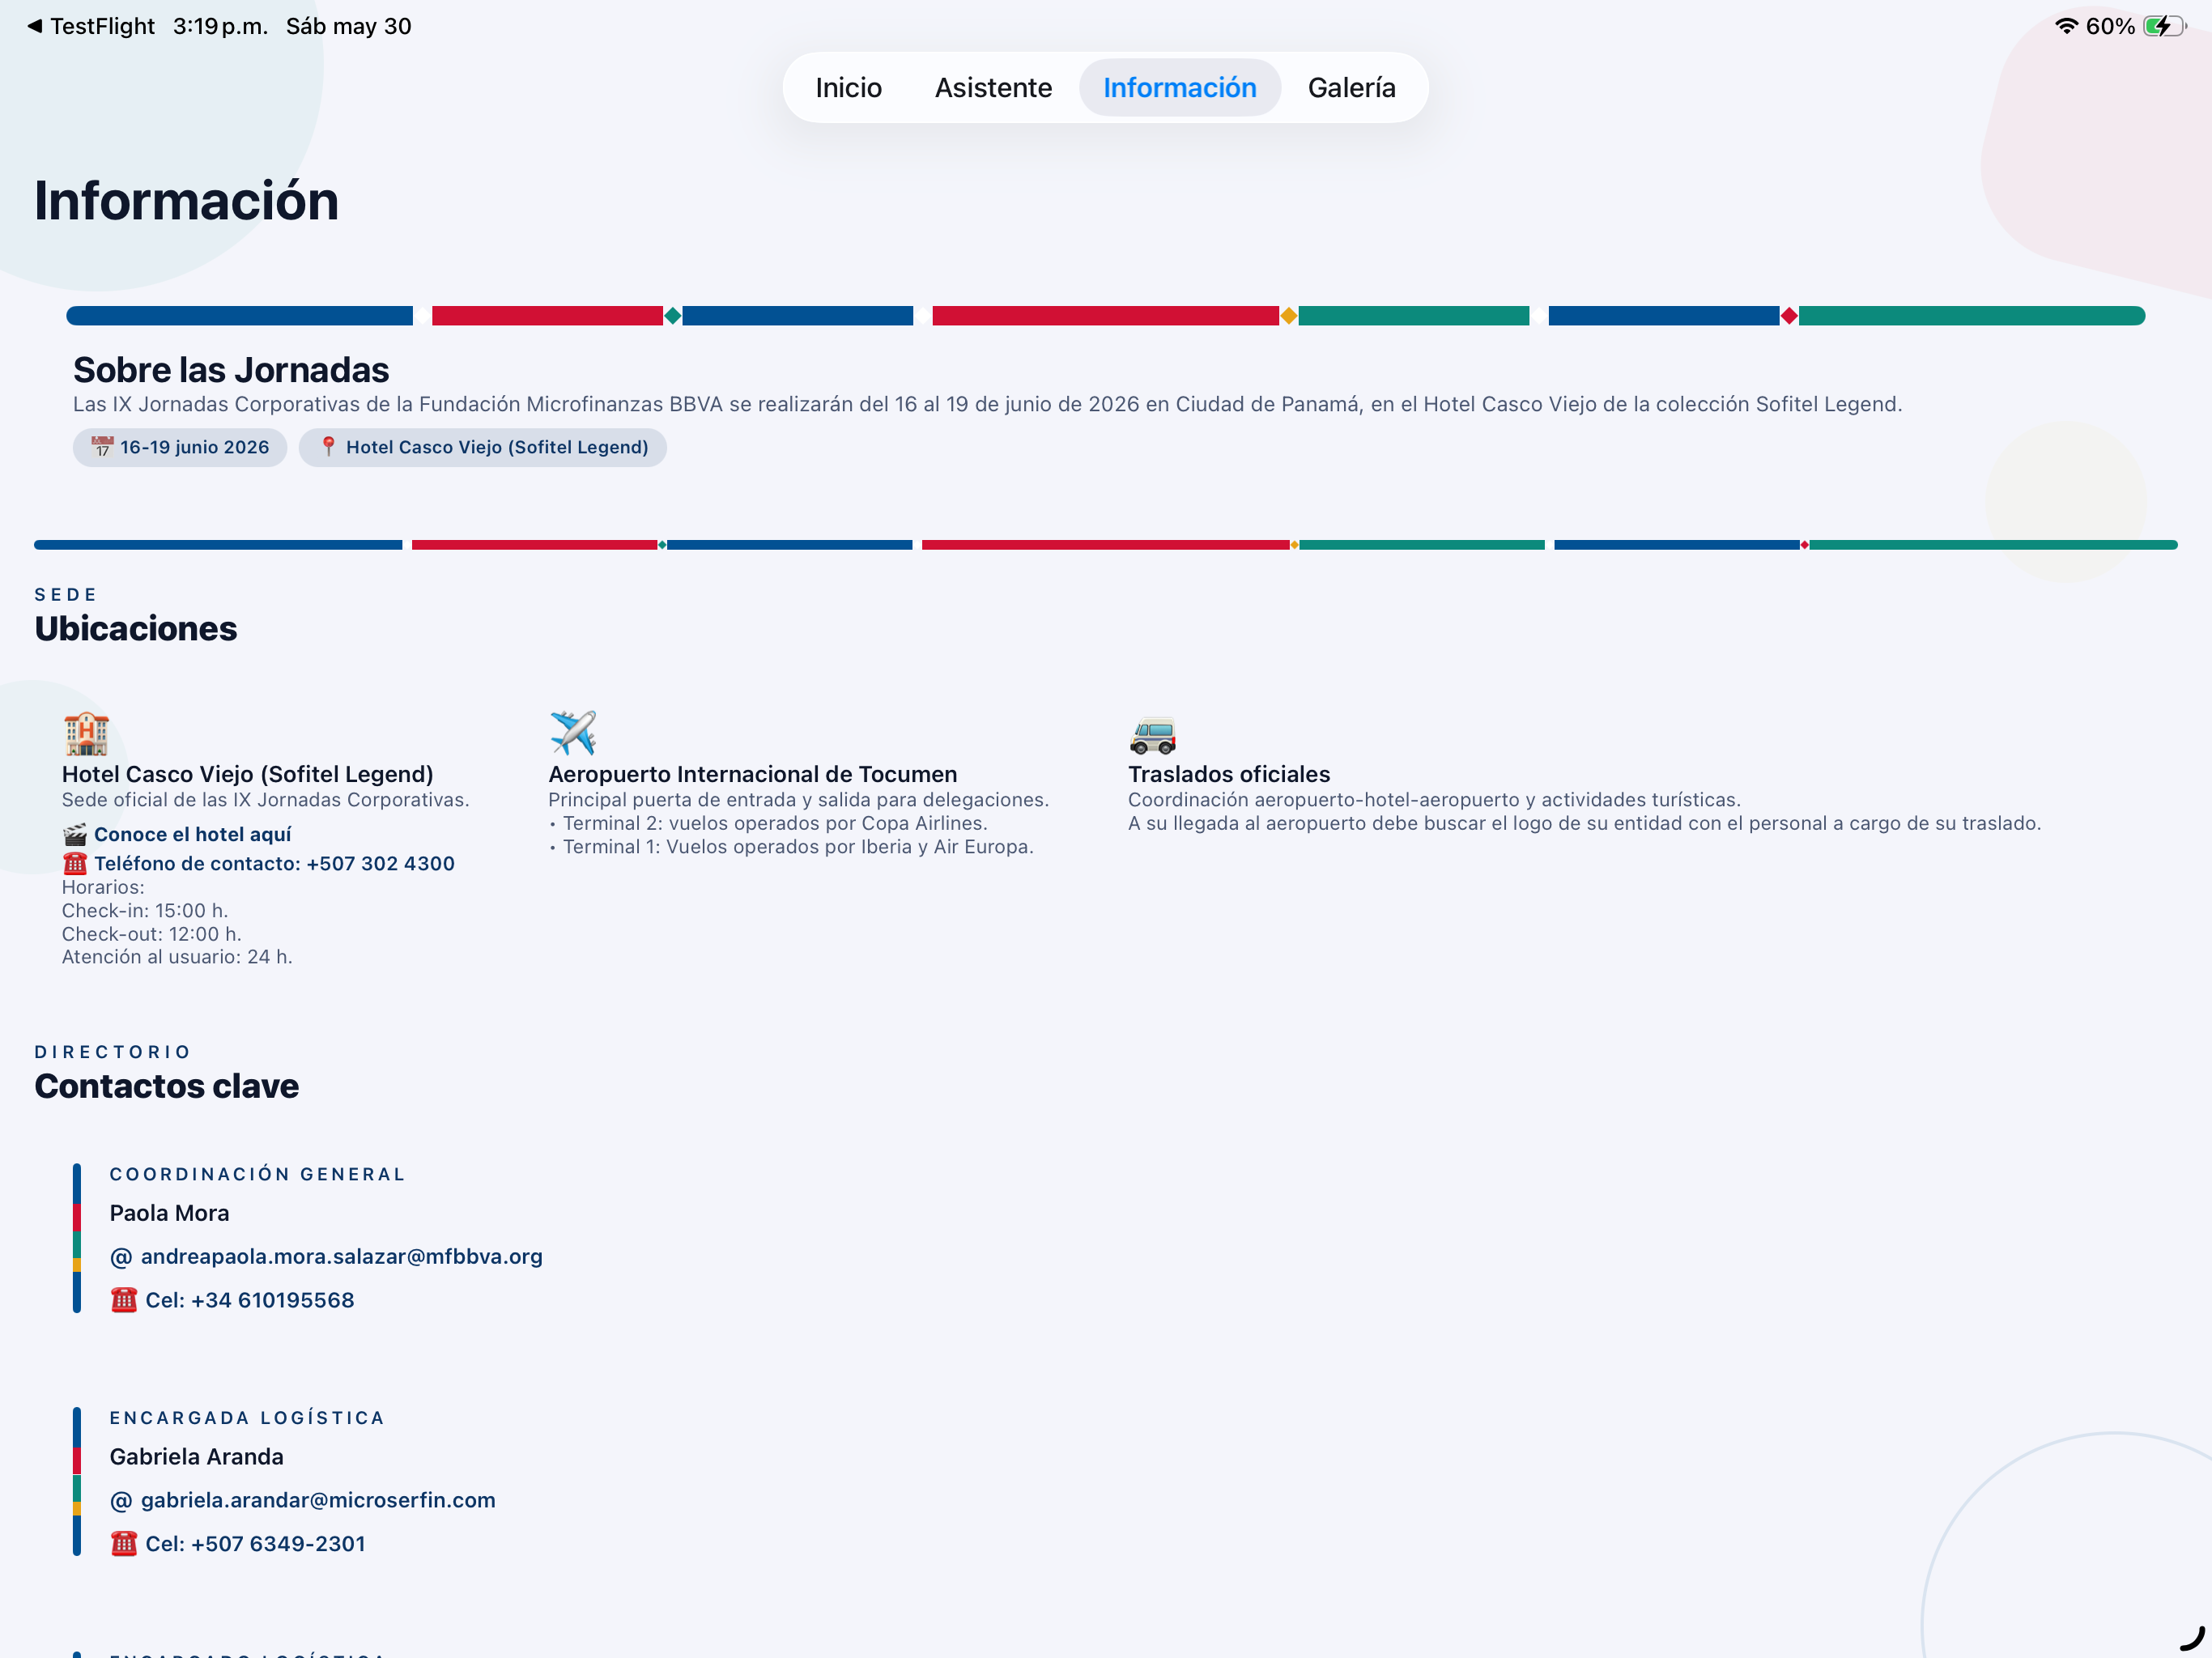Click the 'ENCARGADA LOGÍSTICA' label
The image size is (2212, 1658).
tap(247, 1418)
